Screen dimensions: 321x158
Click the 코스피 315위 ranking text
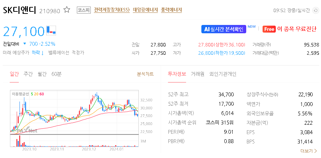[x=220, y=123]
